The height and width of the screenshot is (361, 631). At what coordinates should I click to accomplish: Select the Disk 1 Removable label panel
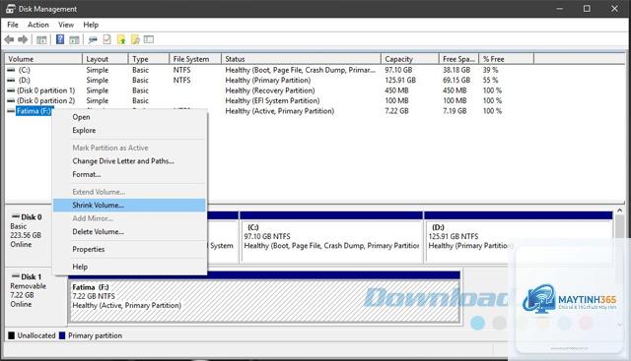tap(36, 296)
